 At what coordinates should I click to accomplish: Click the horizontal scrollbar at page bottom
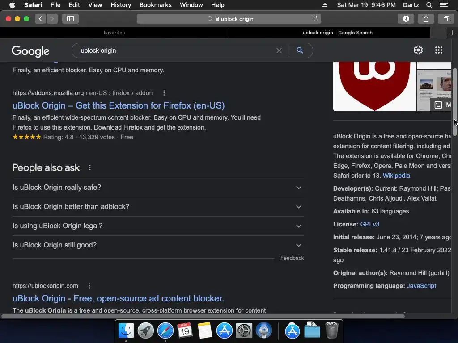[x=203, y=316]
